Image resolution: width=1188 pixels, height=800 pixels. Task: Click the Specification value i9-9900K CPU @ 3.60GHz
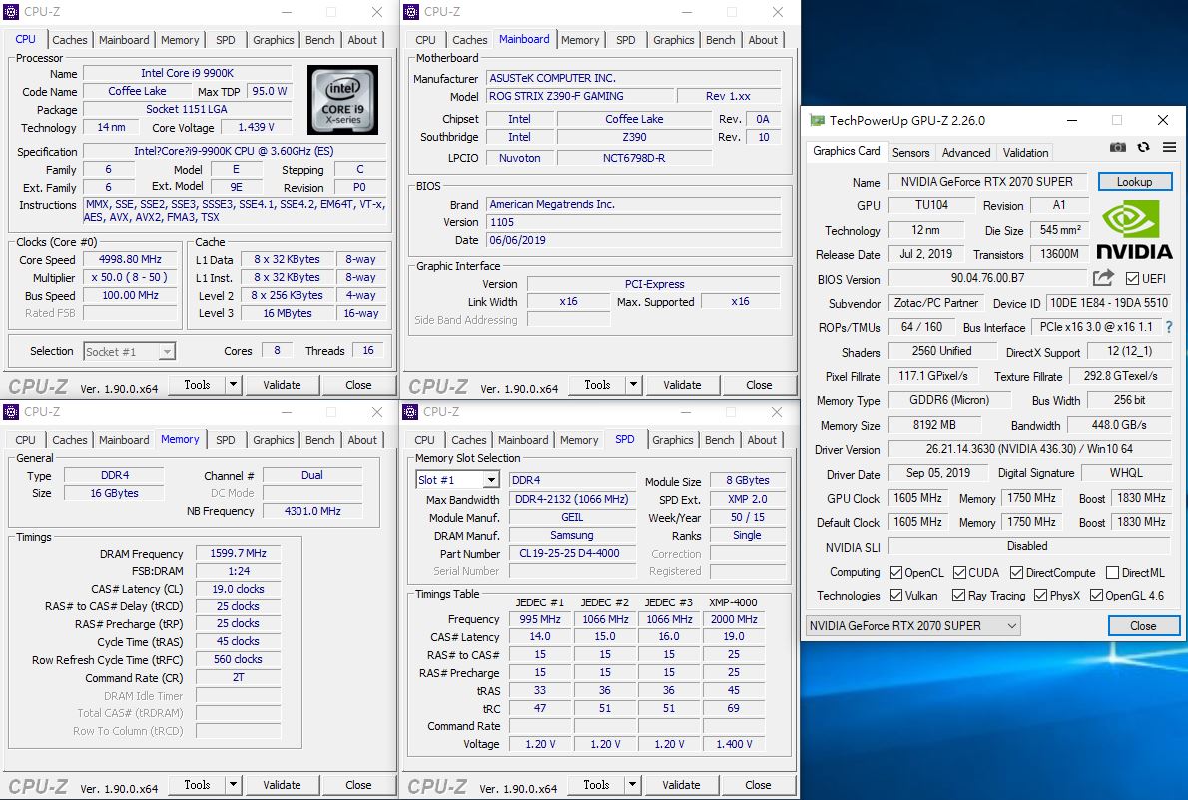point(235,151)
